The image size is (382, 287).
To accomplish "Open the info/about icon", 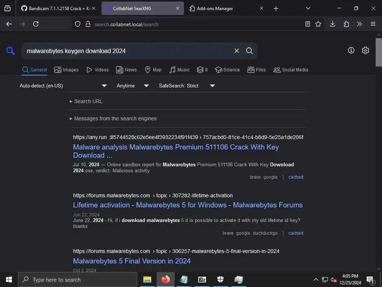I will [x=351, y=50].
